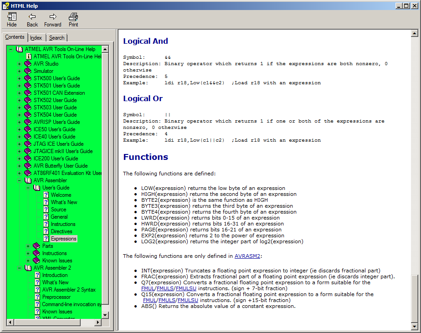Select STK504 User Guide in the tree
Screen dimensions: 421x333
tap(55, 115)
